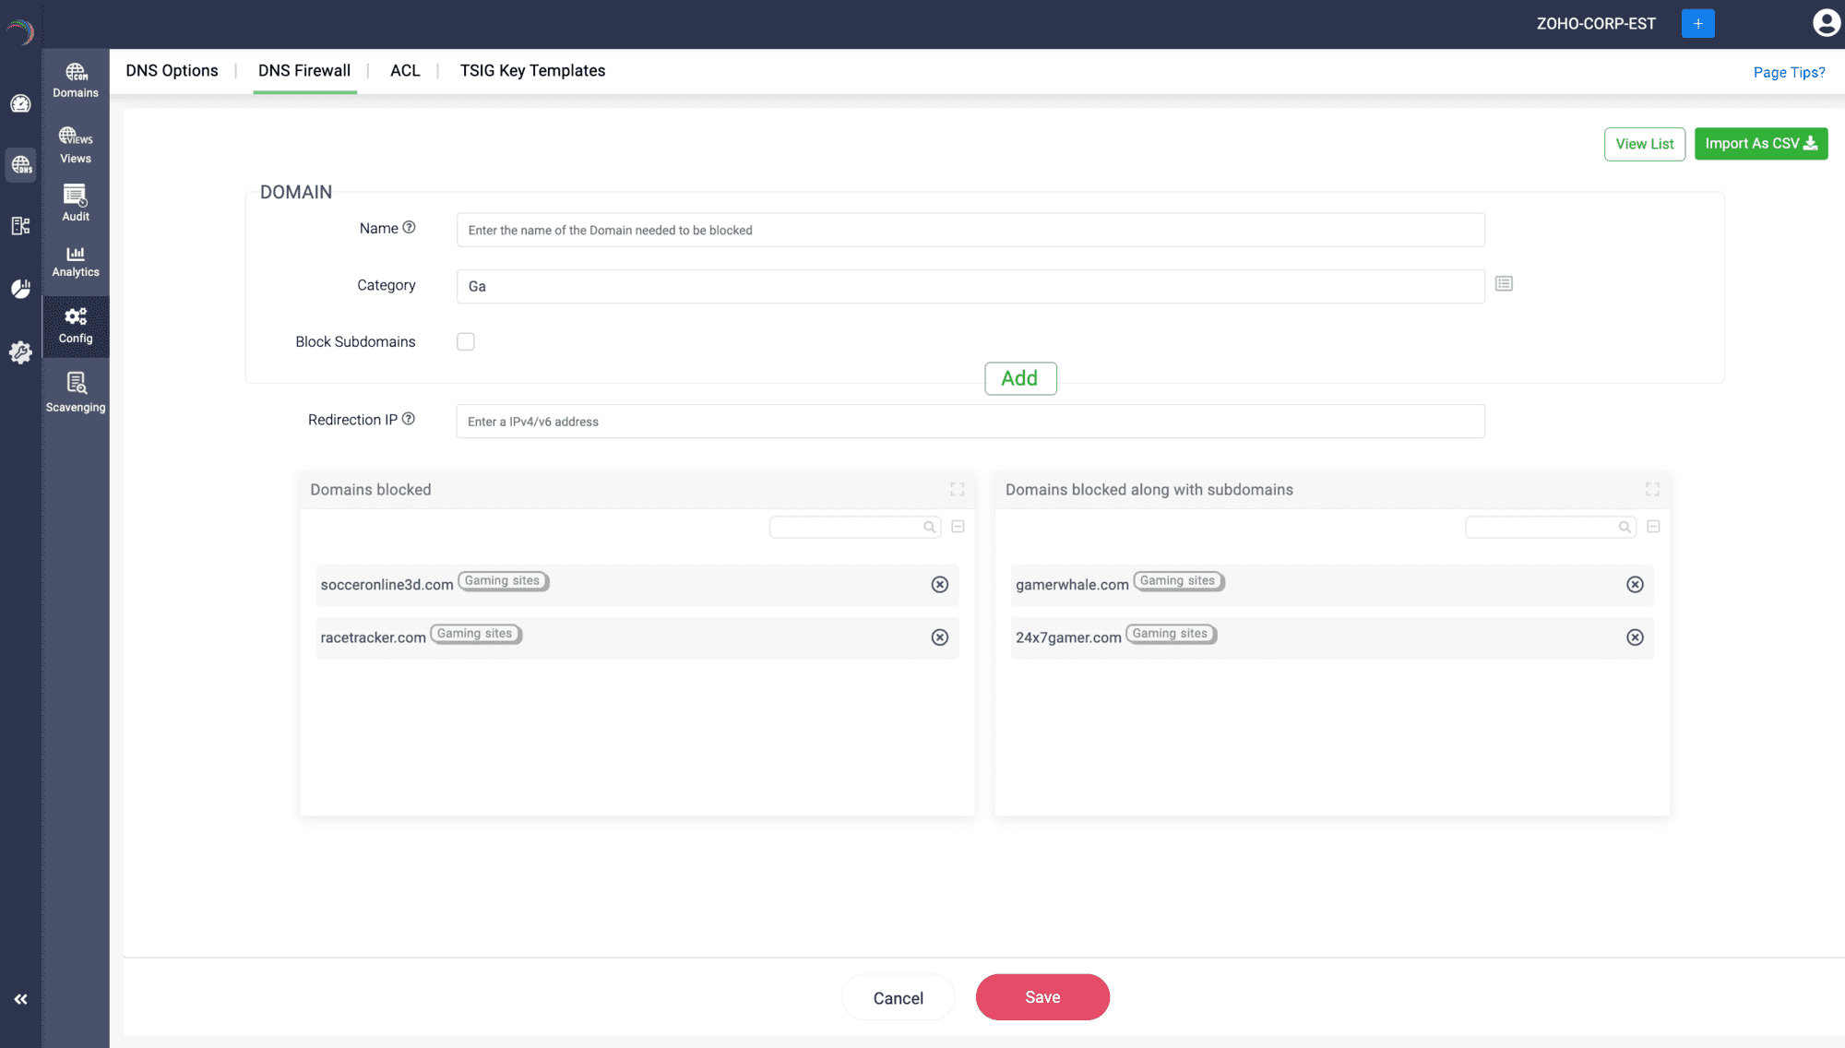Screen dimensions: 1845x1048
Task: Collapse the subdomains blocked panel list
Action: coord(1653,527)
